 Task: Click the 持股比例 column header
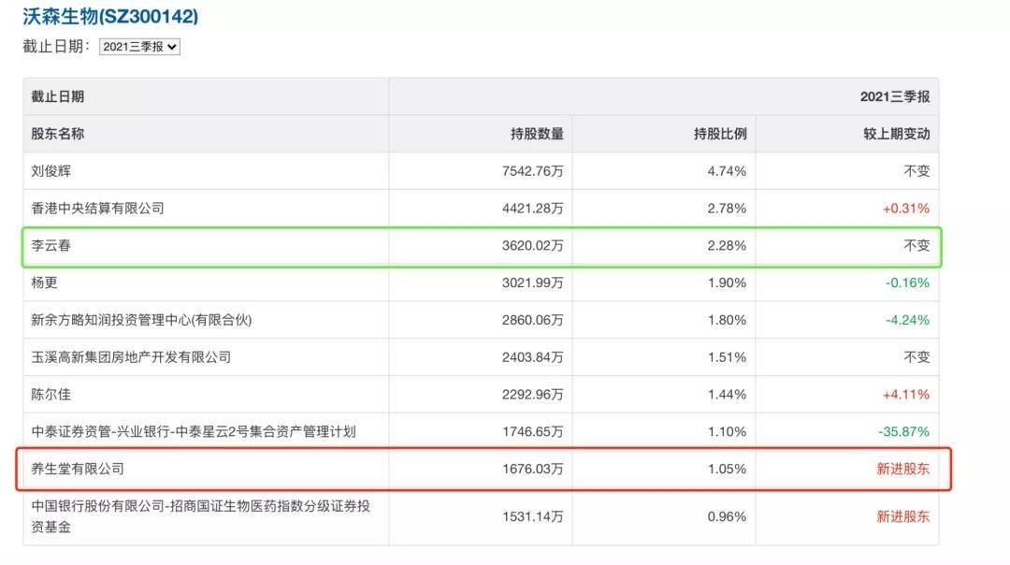coord(720,134)
